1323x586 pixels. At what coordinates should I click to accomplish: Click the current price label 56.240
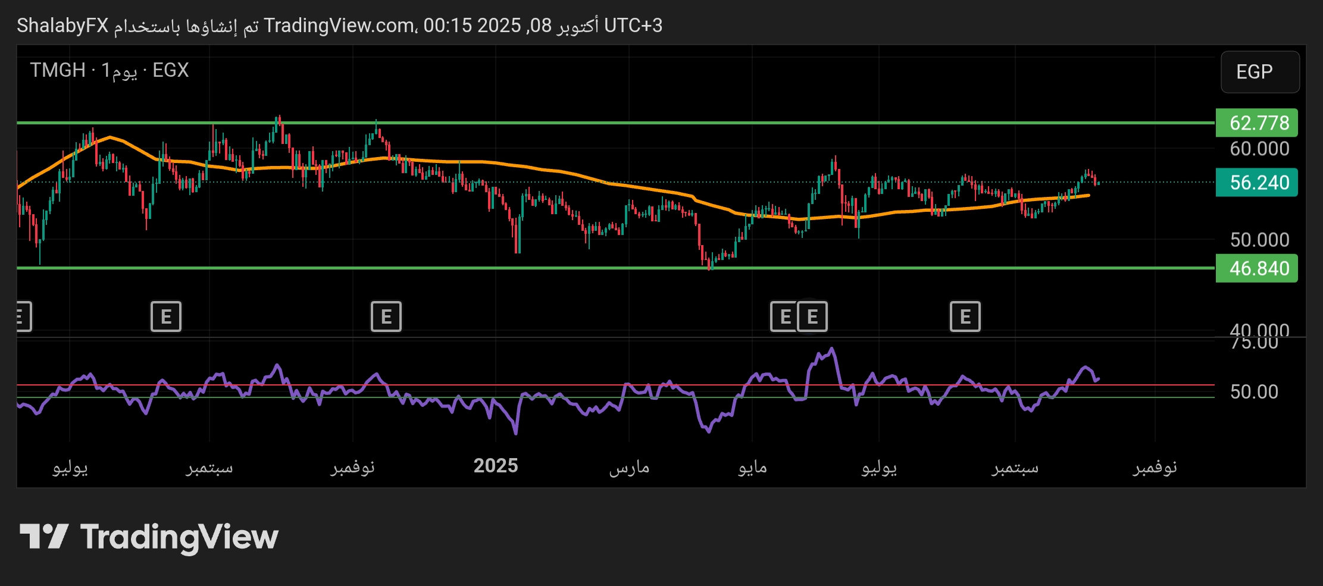tap(1256, 183)
